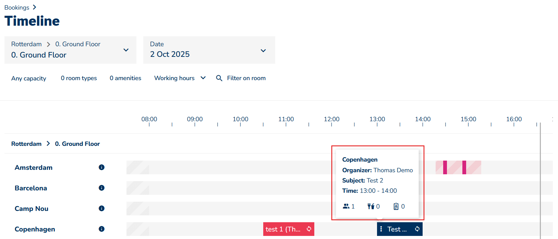Open the amenities filter
The image size is (558, 239).
[125, 78]
